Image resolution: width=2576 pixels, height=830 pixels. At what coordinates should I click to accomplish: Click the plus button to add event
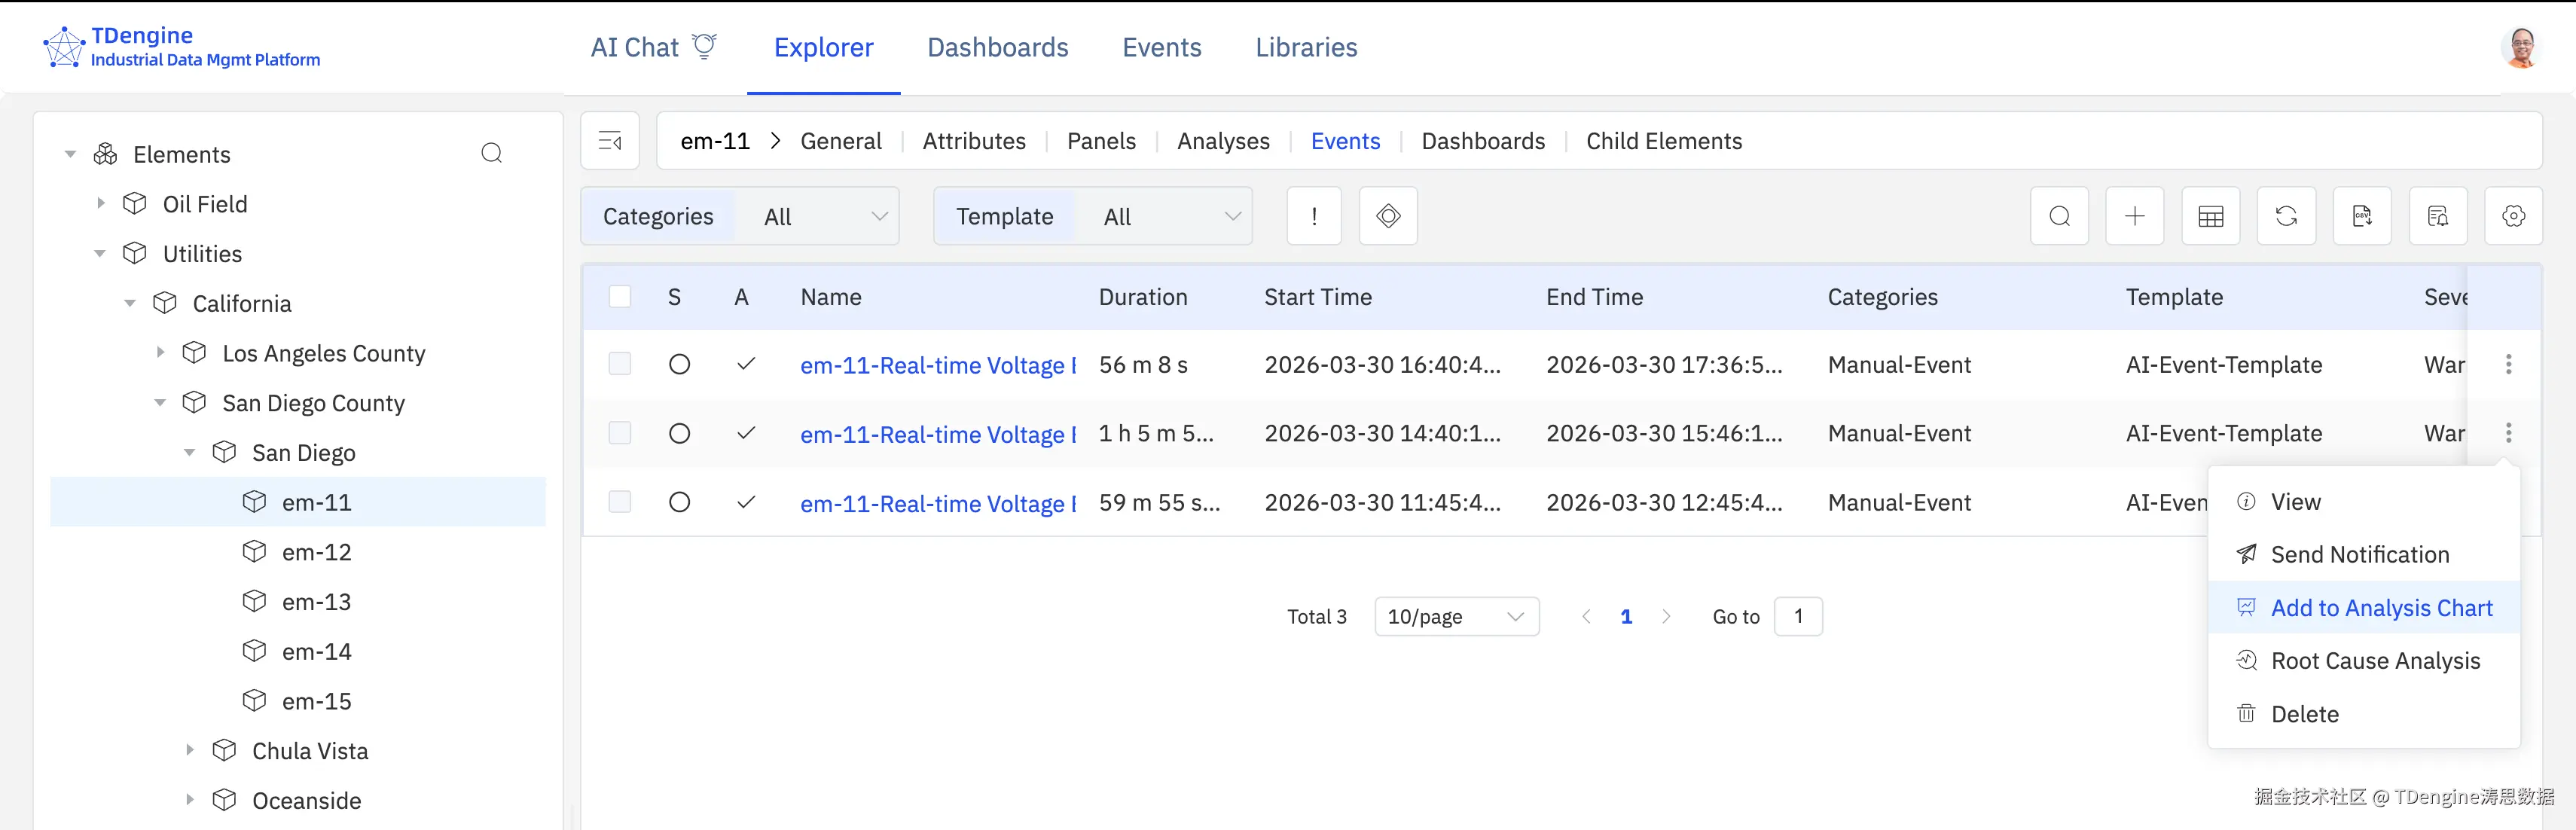click(x=2135, y=216)
